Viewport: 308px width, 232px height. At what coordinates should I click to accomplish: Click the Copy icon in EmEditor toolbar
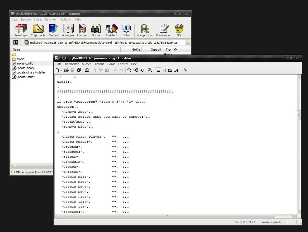pyautogui.click(x=101, y=70)
